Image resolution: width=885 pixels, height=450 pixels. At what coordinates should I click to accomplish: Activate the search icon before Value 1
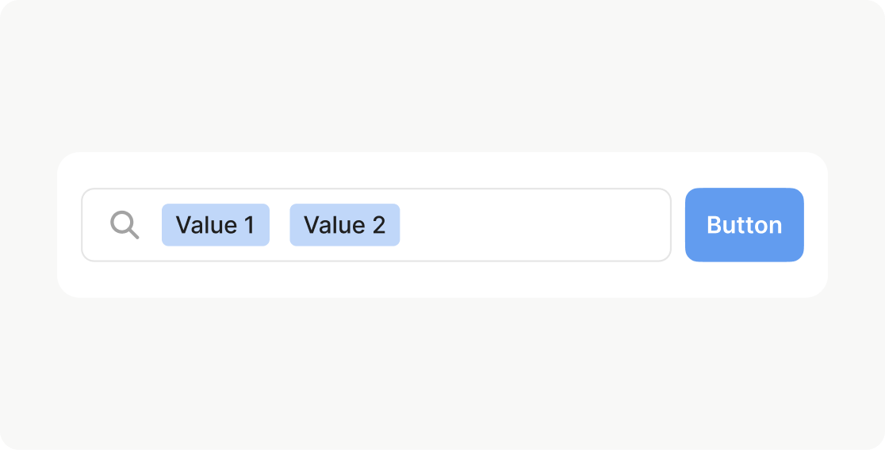[x=125, y=225]
